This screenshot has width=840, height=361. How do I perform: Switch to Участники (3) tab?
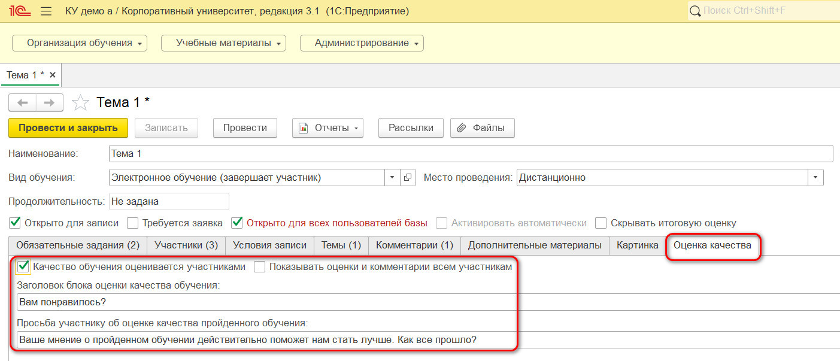tap(186, 245)
